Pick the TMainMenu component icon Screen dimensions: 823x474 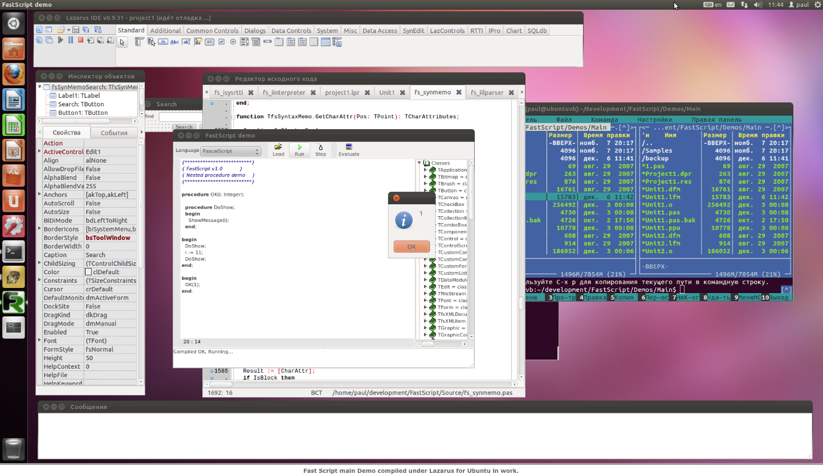pos(139,42)
